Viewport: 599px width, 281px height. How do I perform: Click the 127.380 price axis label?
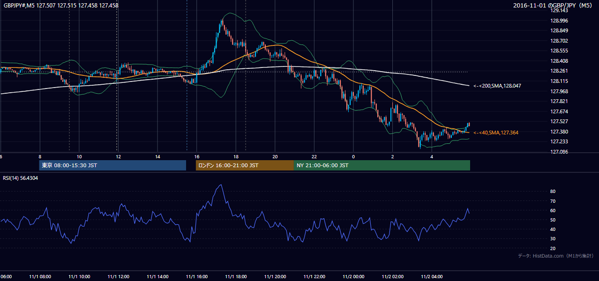pos(559,132)
